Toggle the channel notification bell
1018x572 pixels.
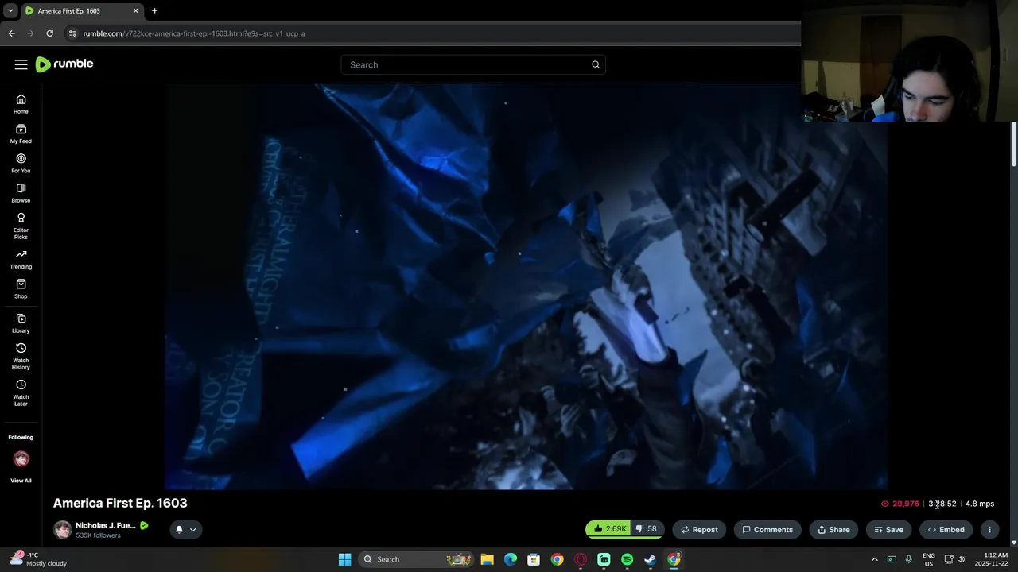[x=179, y=529]
